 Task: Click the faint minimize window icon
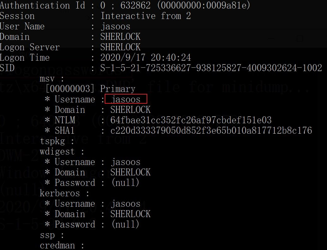click(271, 38)
